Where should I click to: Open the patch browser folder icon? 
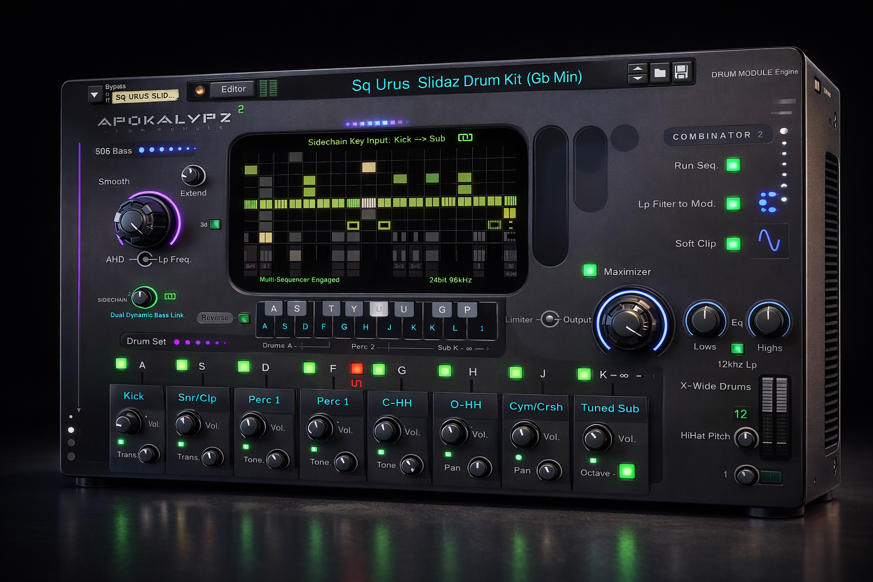pos(660,73)
